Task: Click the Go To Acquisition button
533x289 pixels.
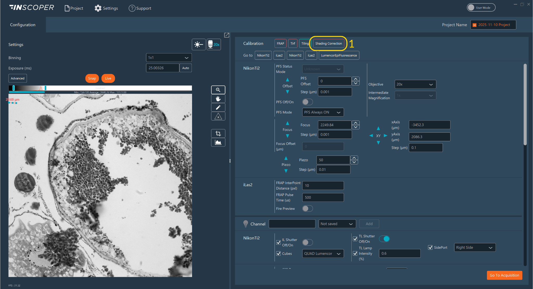Action: point(504,275)
